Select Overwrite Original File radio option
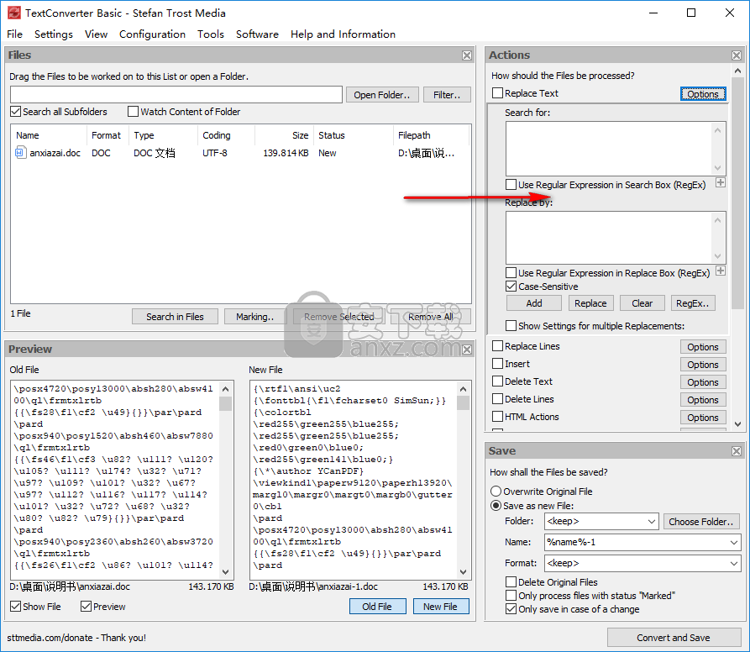This screenshot has width=750, height=652. [x=496, y=492]
